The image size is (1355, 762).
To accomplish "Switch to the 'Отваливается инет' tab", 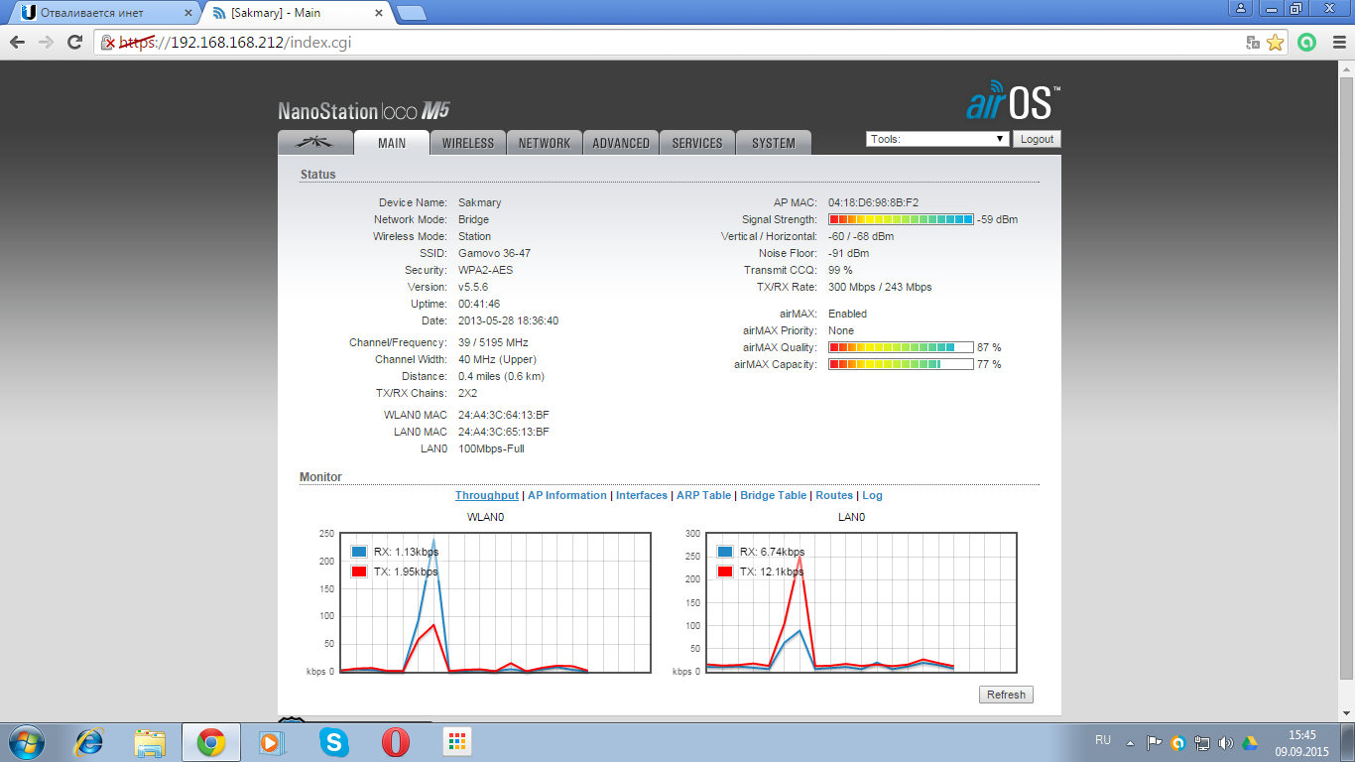I will pos(104,13).
